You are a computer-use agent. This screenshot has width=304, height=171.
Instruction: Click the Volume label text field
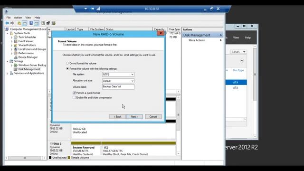[x=118, y=86]
